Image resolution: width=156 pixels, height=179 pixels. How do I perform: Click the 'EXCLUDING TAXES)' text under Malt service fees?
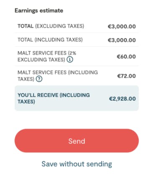point(41,60)
